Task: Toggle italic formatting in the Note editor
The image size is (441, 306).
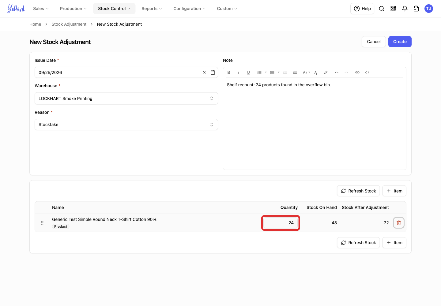Action: pyautogui.click(x=239, y=73)
